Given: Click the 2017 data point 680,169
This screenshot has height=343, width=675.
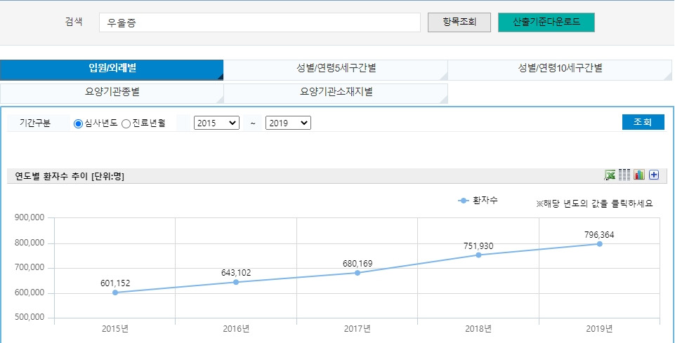Looking at the screenshot, I should click(x=358, y=273).
